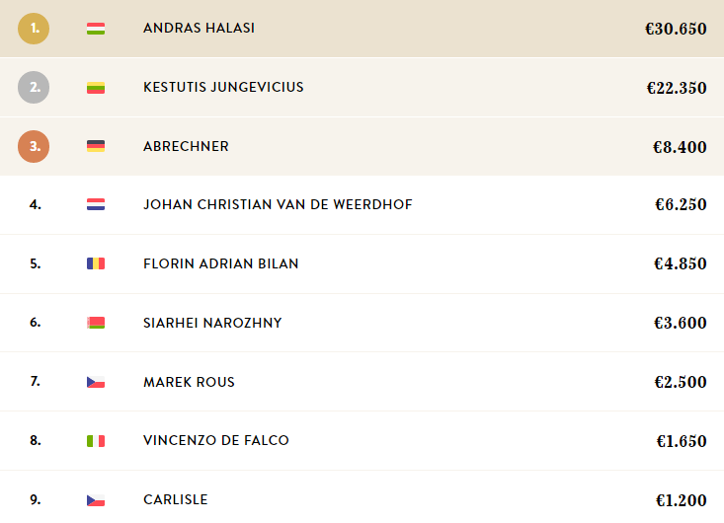Click the Dutch flag in row 4
Image resolution: width=724 pixels, height=523 pixels.
[96, 205]
